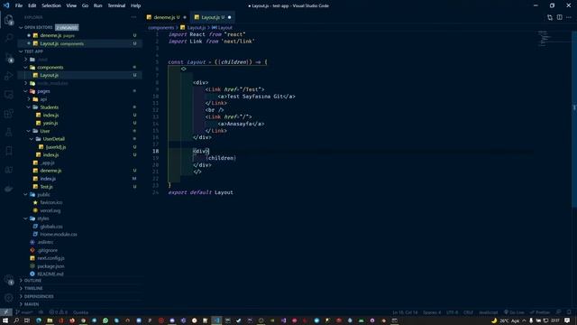The width and height of the screenshot is (577, 325).
Task: Open Test.js in the pages folder
Action: [x=79, y=187]
